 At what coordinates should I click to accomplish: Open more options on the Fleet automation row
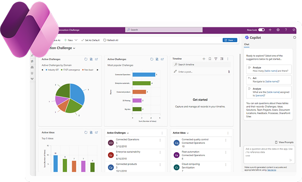[x=226, y=153]
